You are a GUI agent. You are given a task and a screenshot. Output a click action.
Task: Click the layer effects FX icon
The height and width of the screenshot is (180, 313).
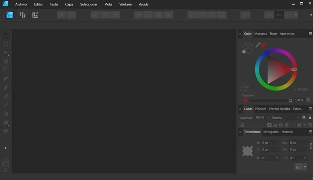281,125
